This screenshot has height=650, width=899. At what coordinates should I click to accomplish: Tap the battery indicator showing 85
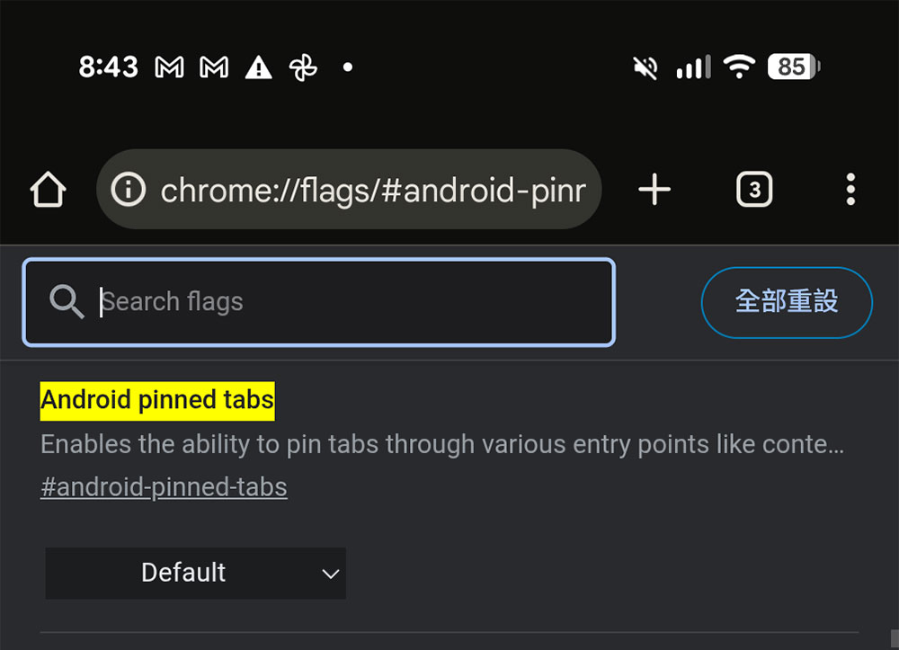(x=791, y=67)
